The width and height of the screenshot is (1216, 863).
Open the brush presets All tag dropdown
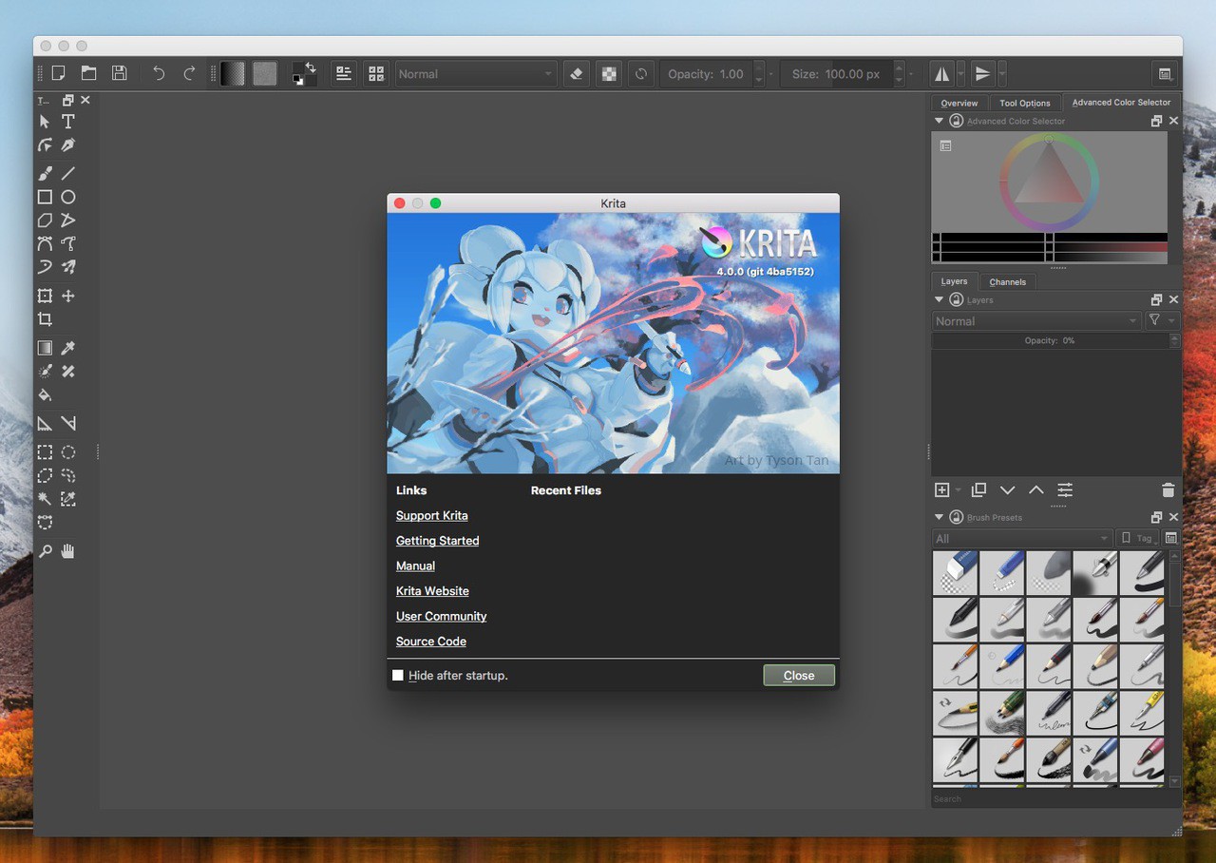(x=1021, y=538)
